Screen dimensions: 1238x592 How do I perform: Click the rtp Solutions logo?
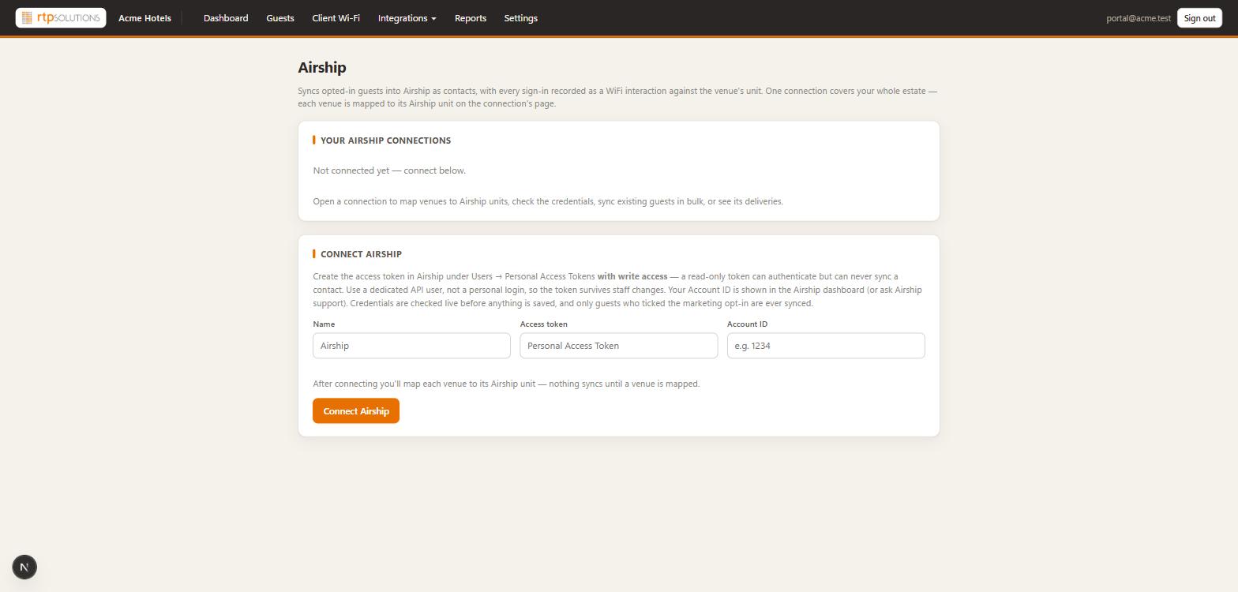(x=61, y=17)
